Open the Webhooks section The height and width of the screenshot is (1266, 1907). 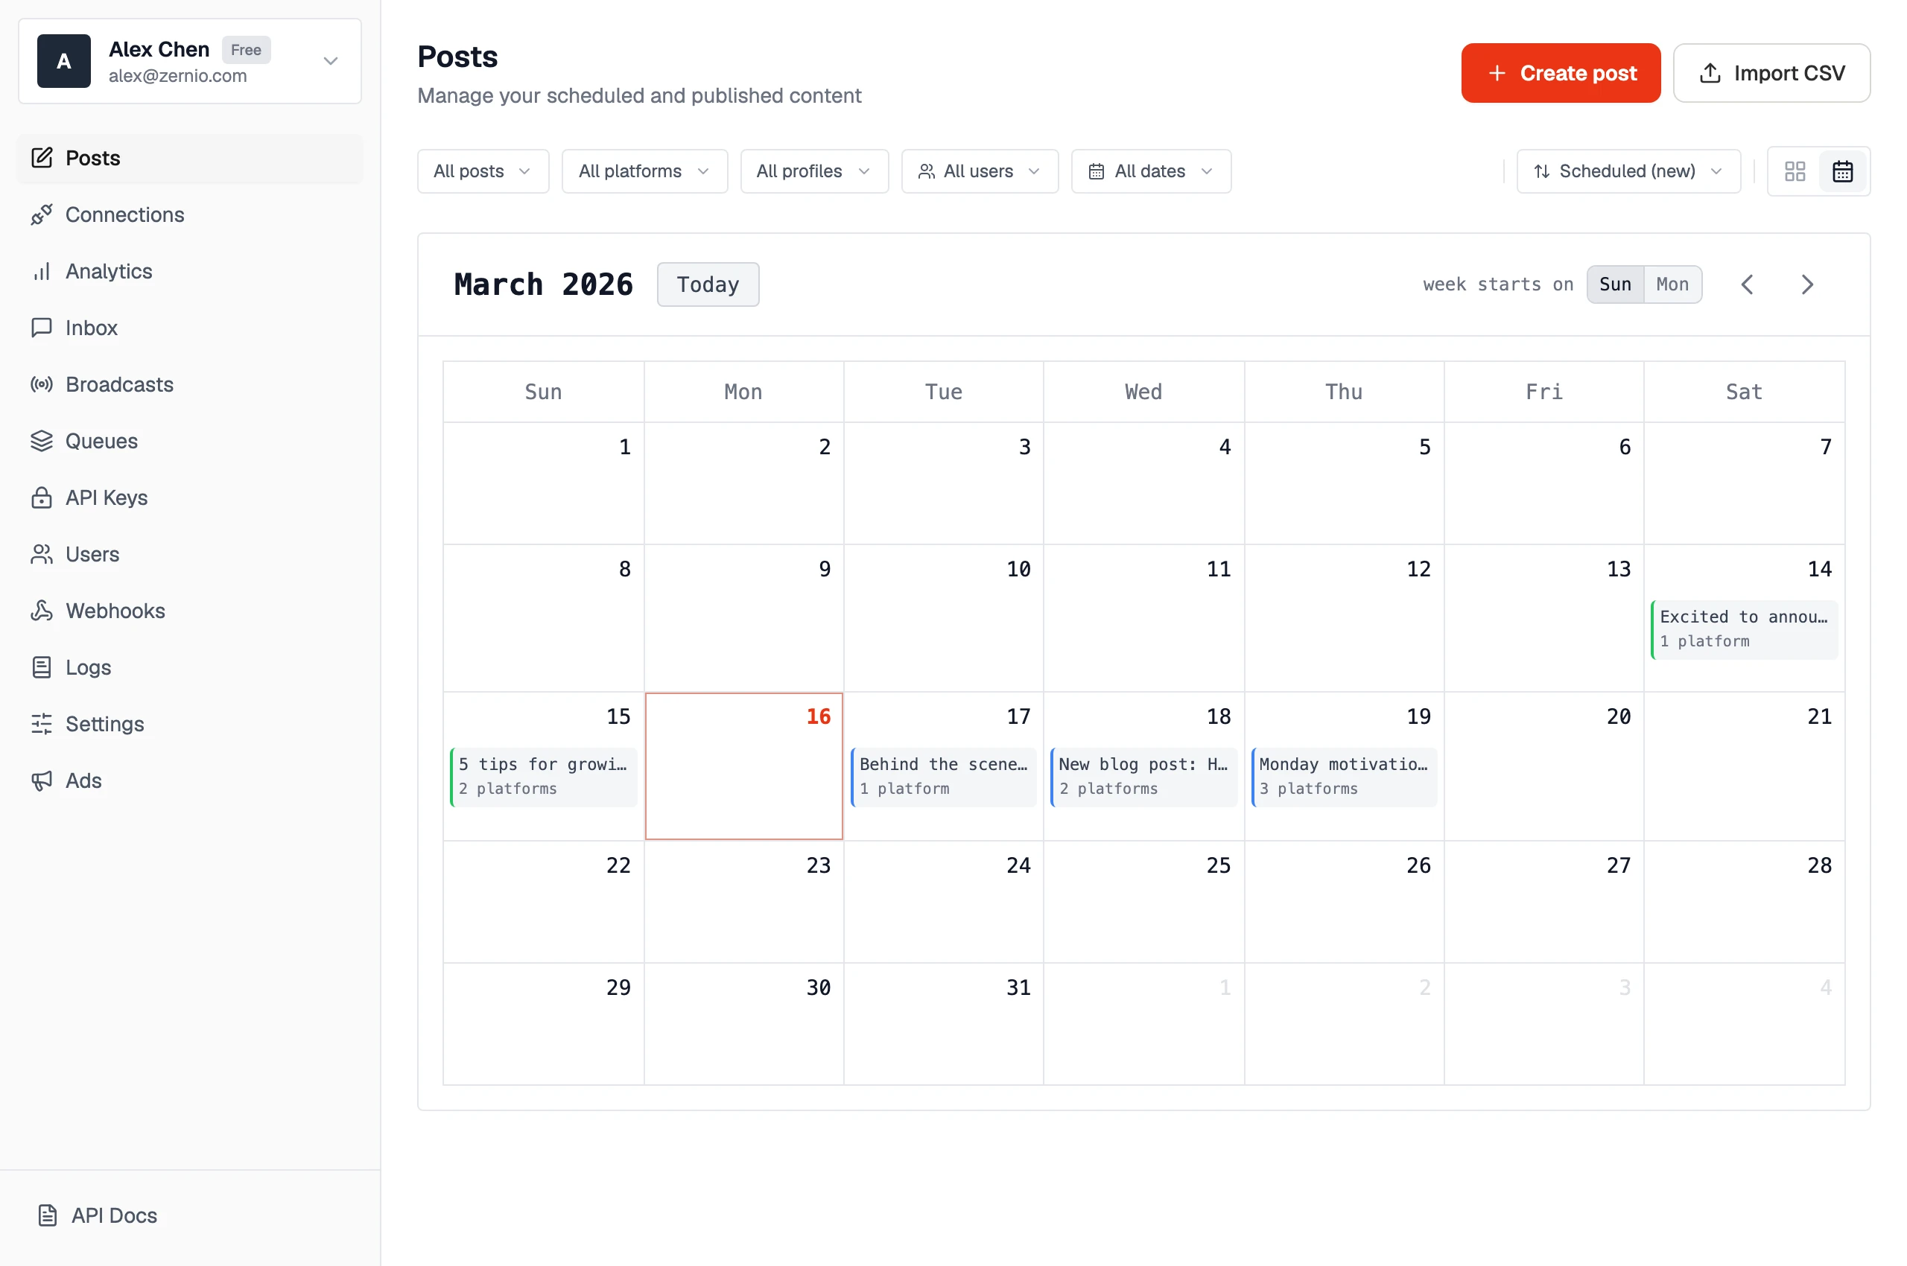(x=115, y=611)
